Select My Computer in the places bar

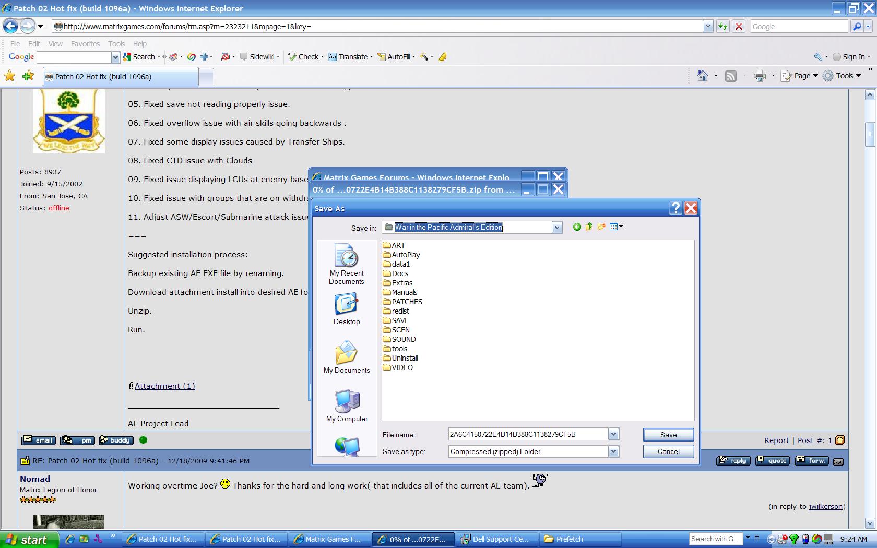(347, 406)
